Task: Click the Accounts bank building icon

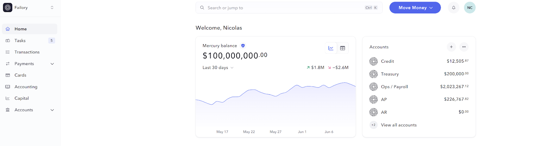Action: click(8, 110)
